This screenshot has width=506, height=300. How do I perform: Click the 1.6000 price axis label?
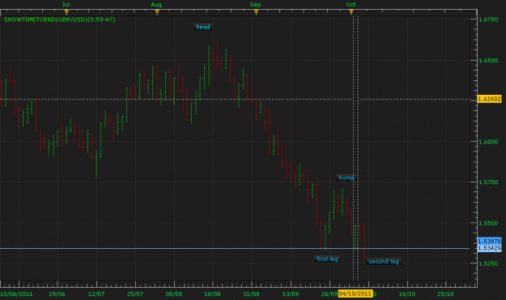[x=488, y=142]
